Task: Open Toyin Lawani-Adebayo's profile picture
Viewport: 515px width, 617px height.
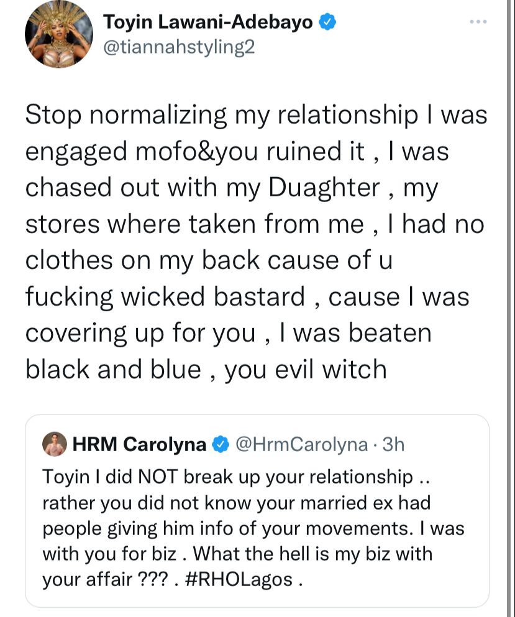Action: 59,34
